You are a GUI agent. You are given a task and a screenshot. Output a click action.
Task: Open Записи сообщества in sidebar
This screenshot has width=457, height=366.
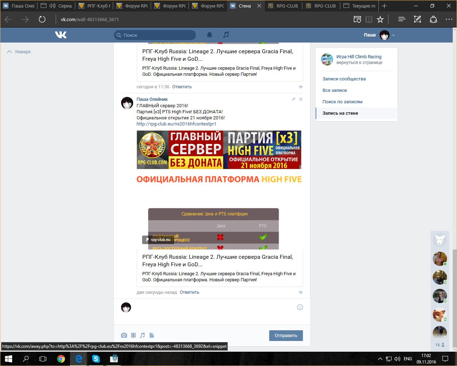(344, 79)
